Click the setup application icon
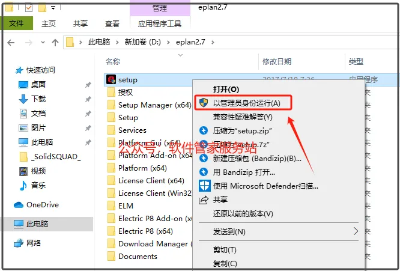The height and width of the screenshot is (271, 400). (111, 79)
